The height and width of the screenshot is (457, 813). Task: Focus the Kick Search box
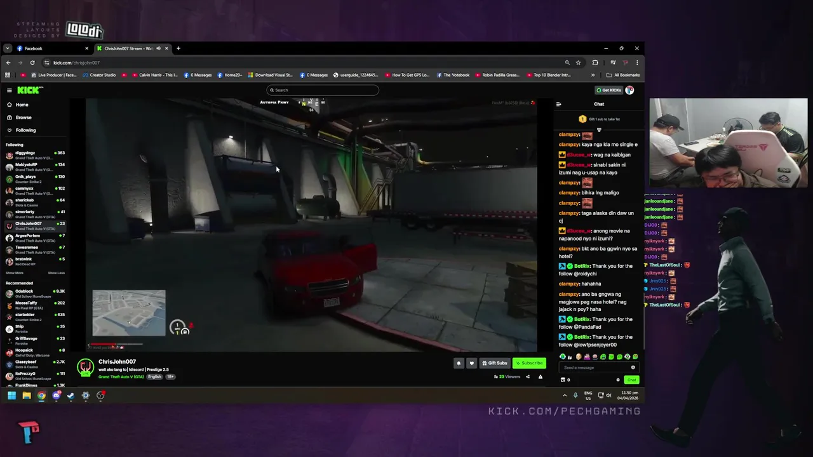click(323, 90)
